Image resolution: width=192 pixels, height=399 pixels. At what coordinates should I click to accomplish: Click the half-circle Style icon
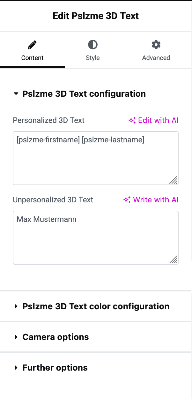click(x=92, y=45)
